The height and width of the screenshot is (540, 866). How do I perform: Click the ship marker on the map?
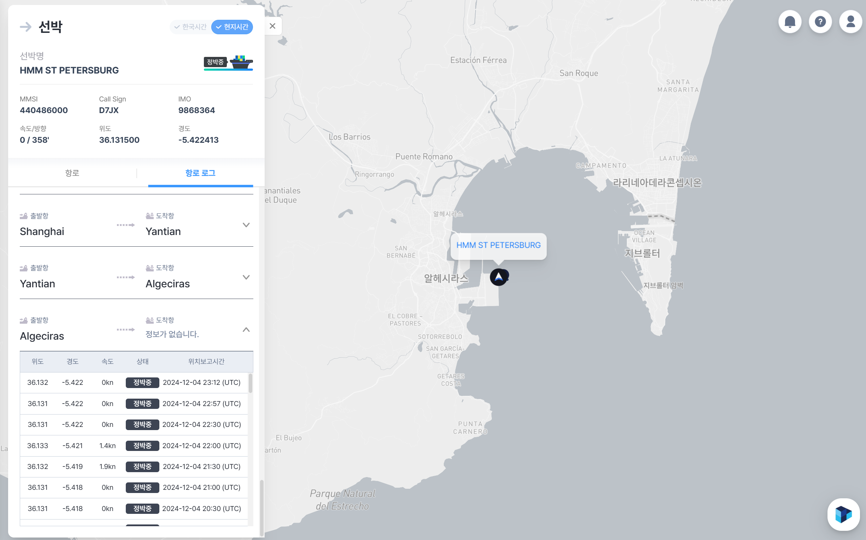(498, 277)
